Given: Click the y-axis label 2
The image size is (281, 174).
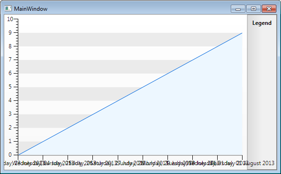Looking at the screenshot, I should click(10, 128).
